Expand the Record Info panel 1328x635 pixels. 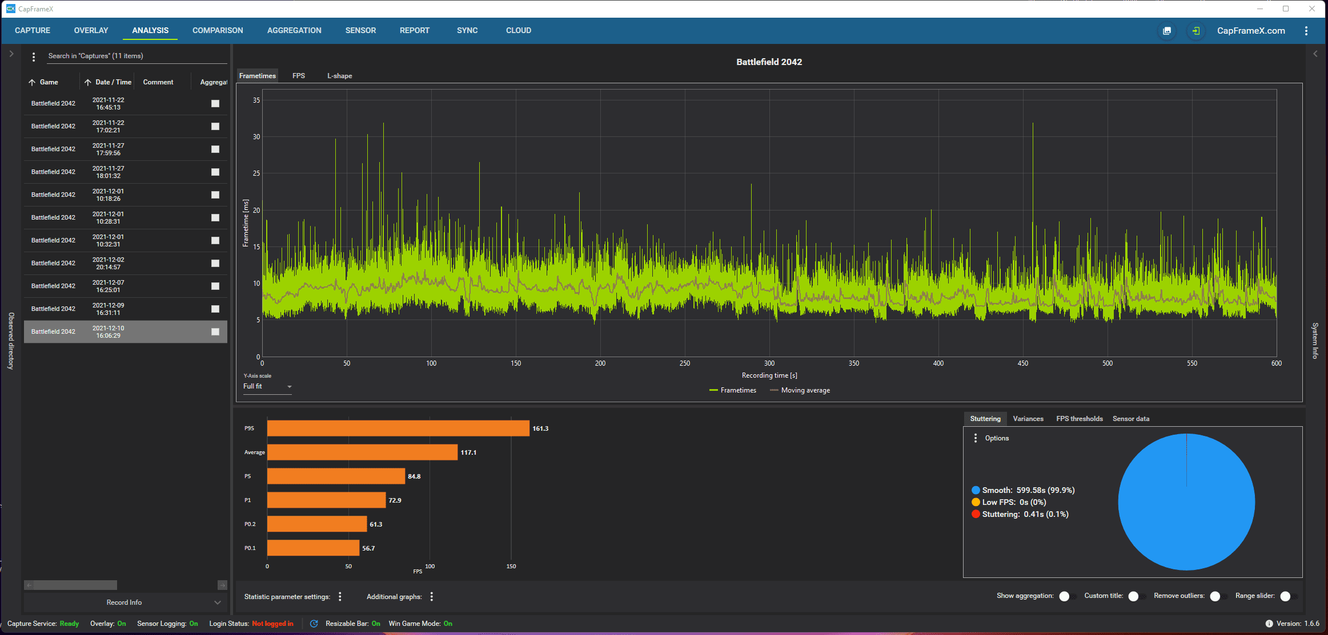point(125,602)
